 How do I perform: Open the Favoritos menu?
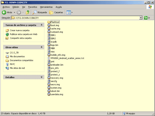click(33, 7)
